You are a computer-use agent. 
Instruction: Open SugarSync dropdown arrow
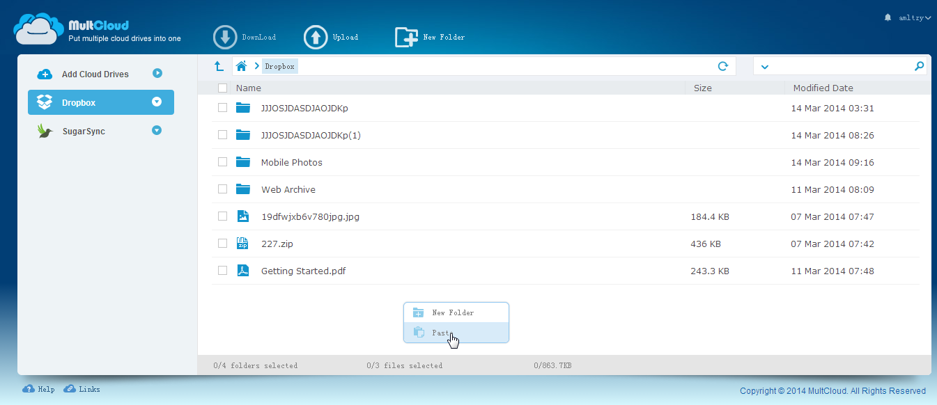[157, 130]
